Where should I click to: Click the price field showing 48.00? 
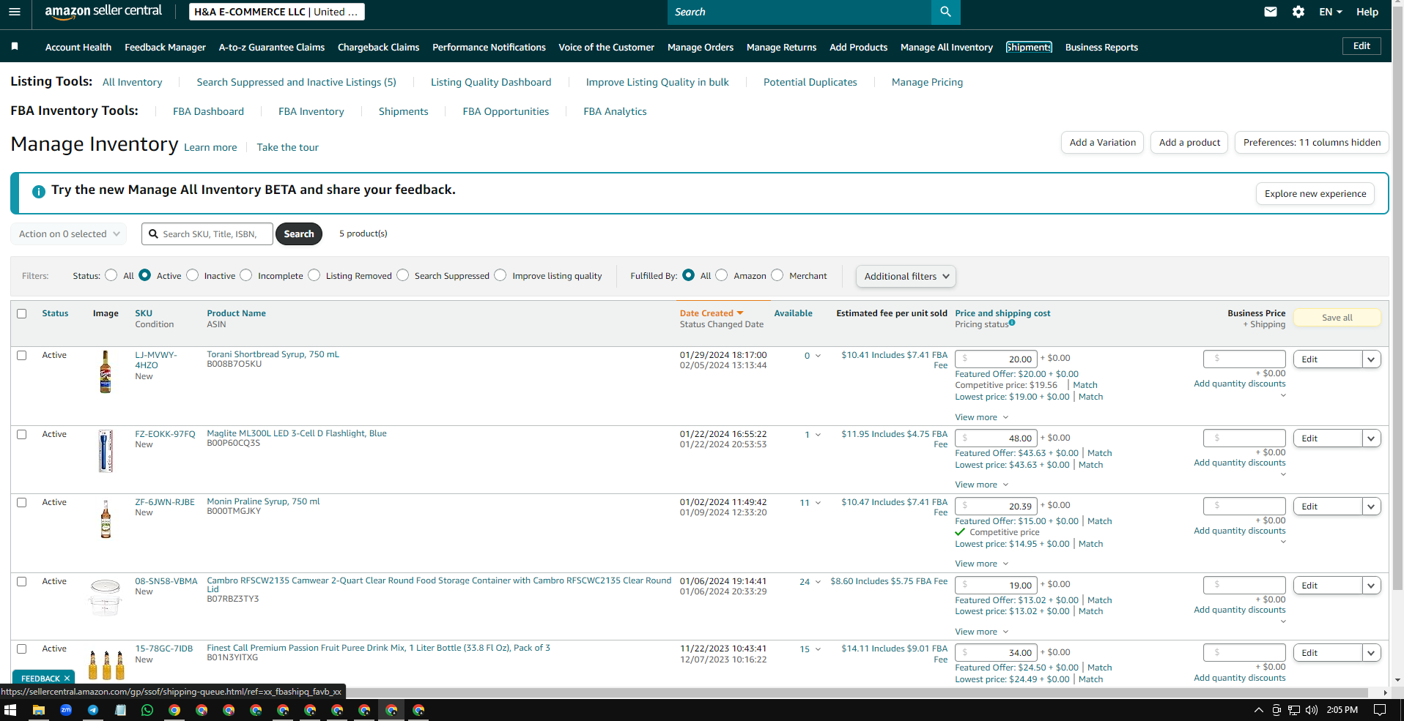996,438
